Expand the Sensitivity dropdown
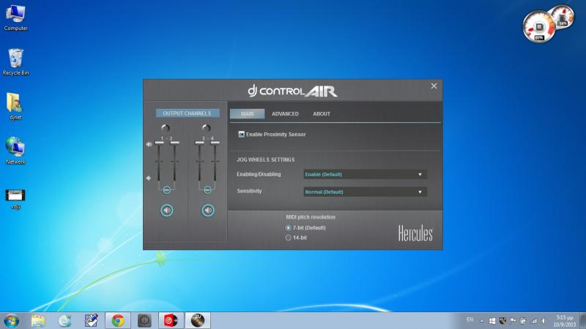The height and width of the screenshot is (329, 586). [x=365, y=192]
